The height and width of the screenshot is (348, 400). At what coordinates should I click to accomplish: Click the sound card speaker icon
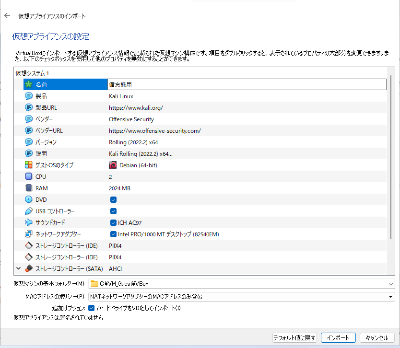tap(29, 222)
